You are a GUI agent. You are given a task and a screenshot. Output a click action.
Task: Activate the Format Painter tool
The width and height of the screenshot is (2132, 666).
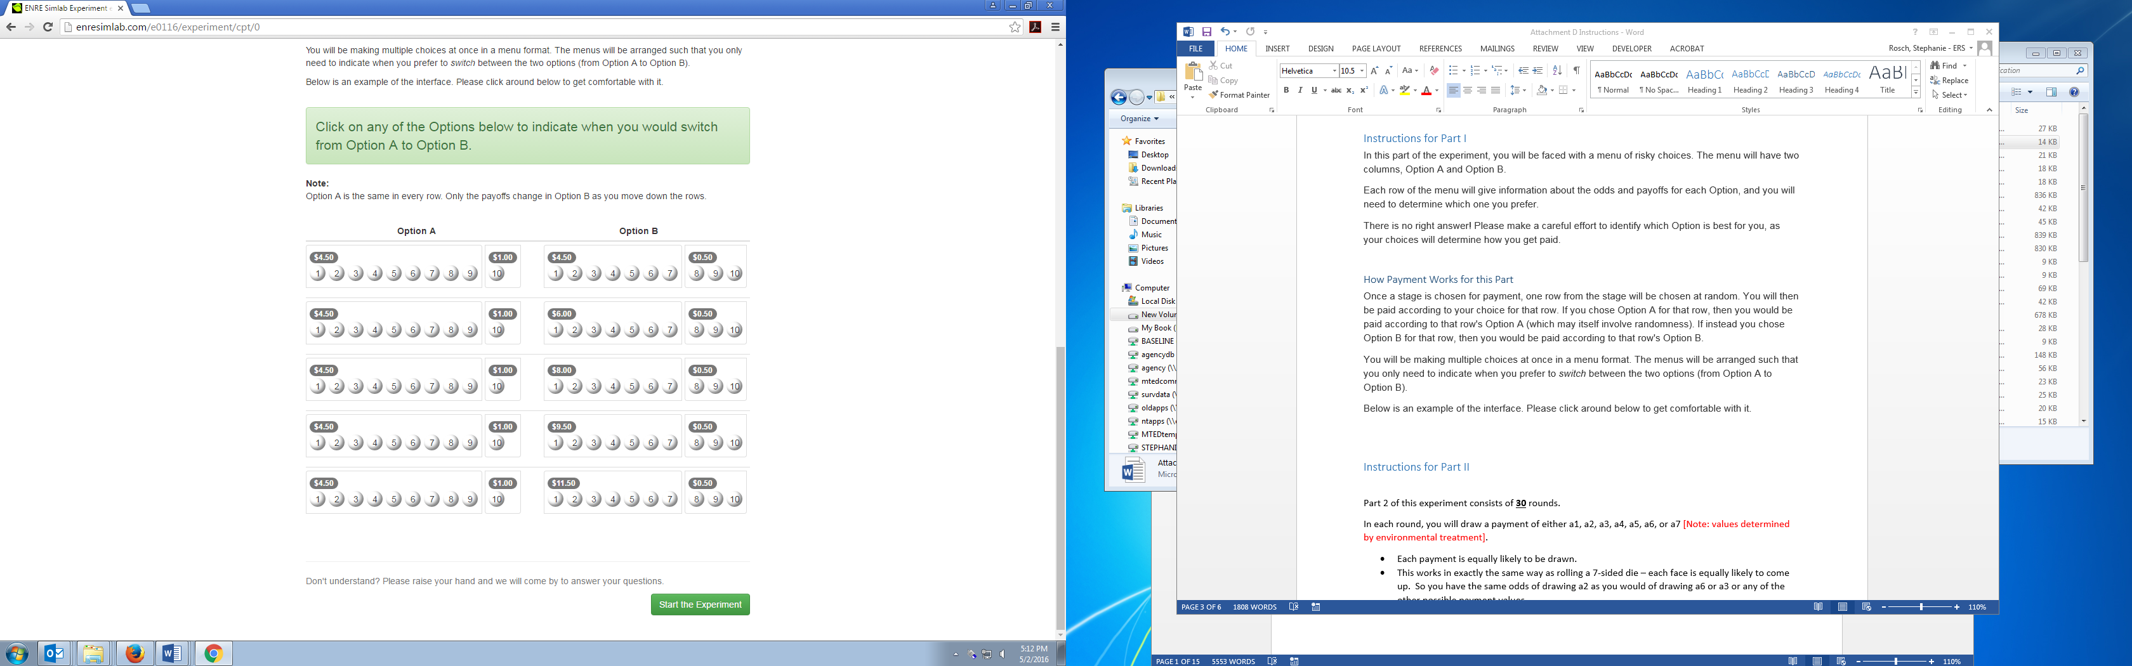1239,95
